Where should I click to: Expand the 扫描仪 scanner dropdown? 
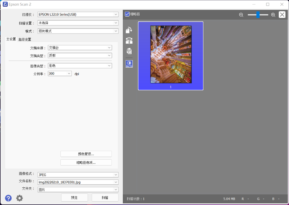pyautogui.click(x=78, y=14)
